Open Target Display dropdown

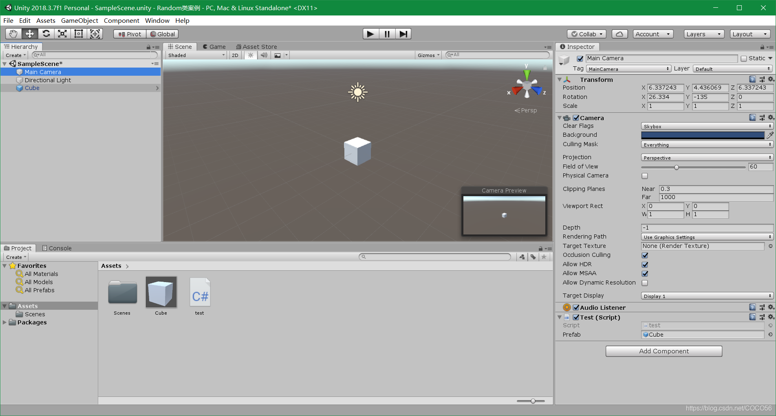pyautogui.click(x=707, y=296)
